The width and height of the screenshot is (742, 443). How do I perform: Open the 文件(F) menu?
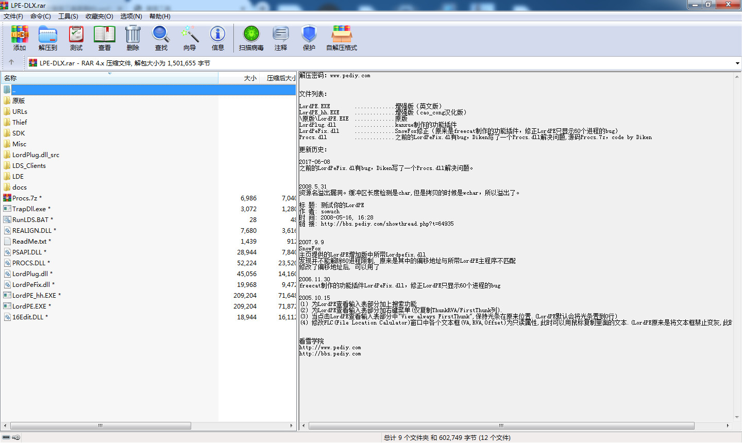(13, 16)
